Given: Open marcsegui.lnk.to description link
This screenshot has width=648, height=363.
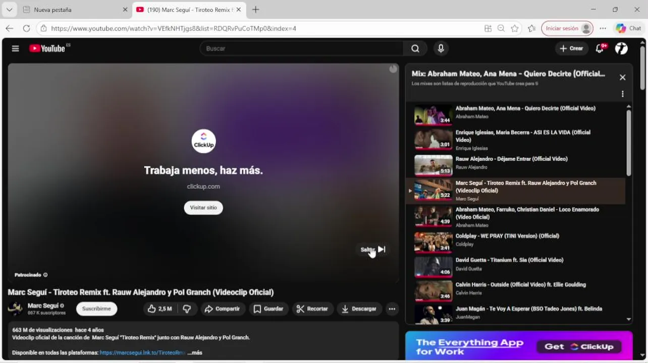Looking at the screenshot, I should point(143,352).
